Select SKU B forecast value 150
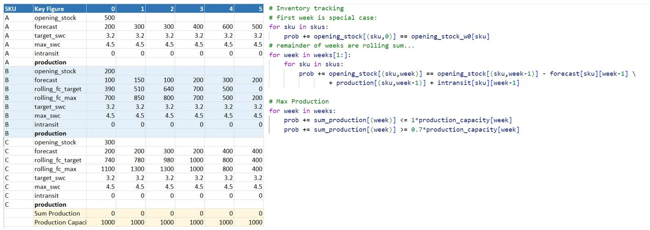This screenshot has width=650, height=230. click(x=131, y=80)
